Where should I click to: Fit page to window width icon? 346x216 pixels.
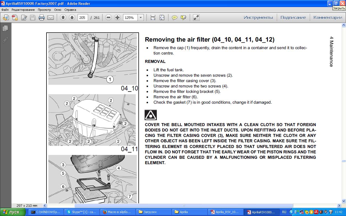[153, 18]
